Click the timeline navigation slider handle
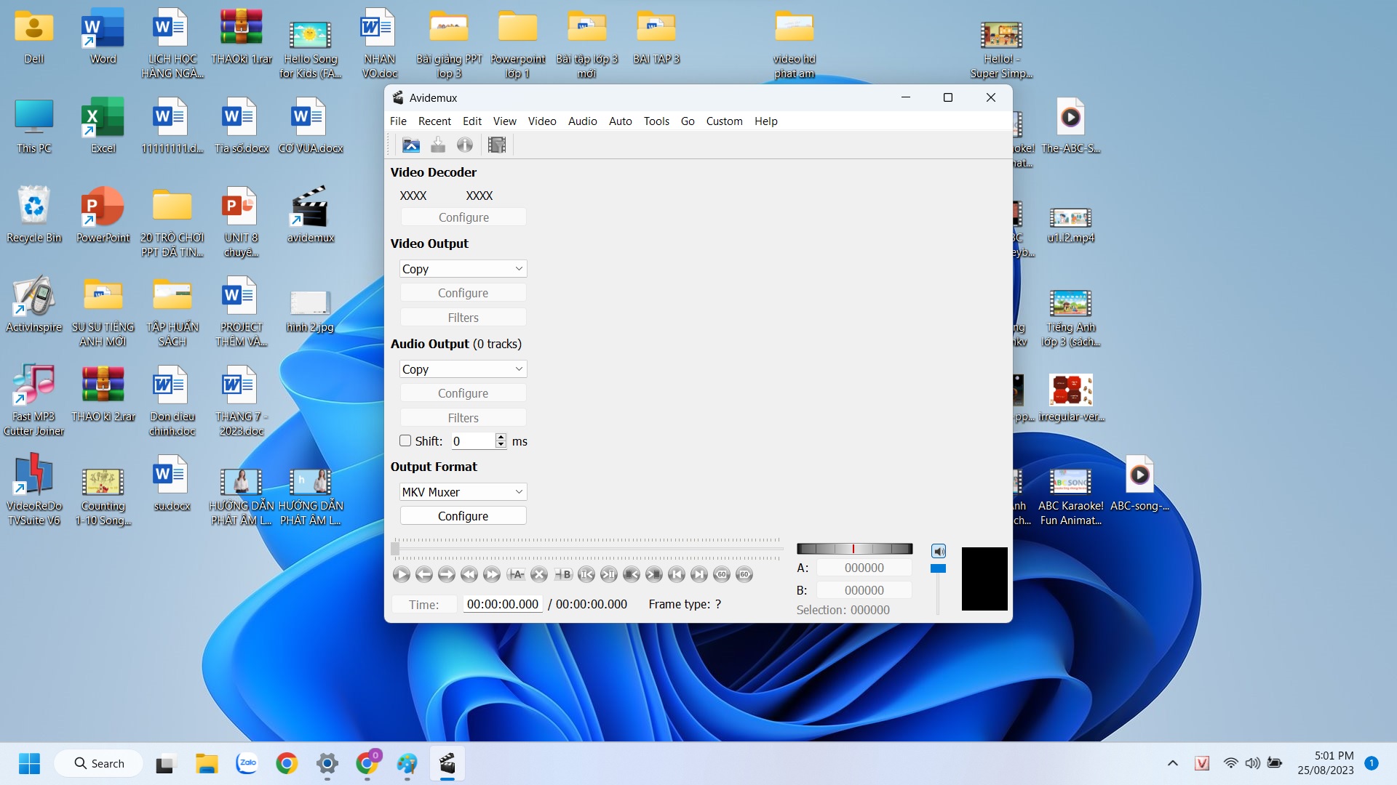The width and height of the screenshot is (1397, 785). [x=395, y=548]
